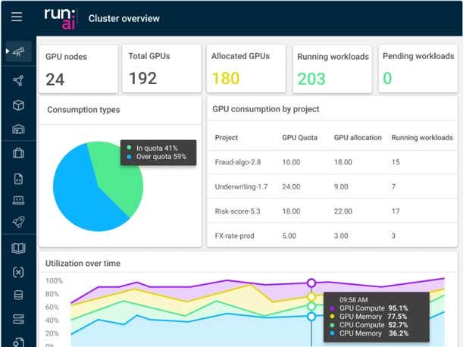463x347 pixels.
Task: Click the laptop icon in the sidebar
Action: [x=18, y=200]
